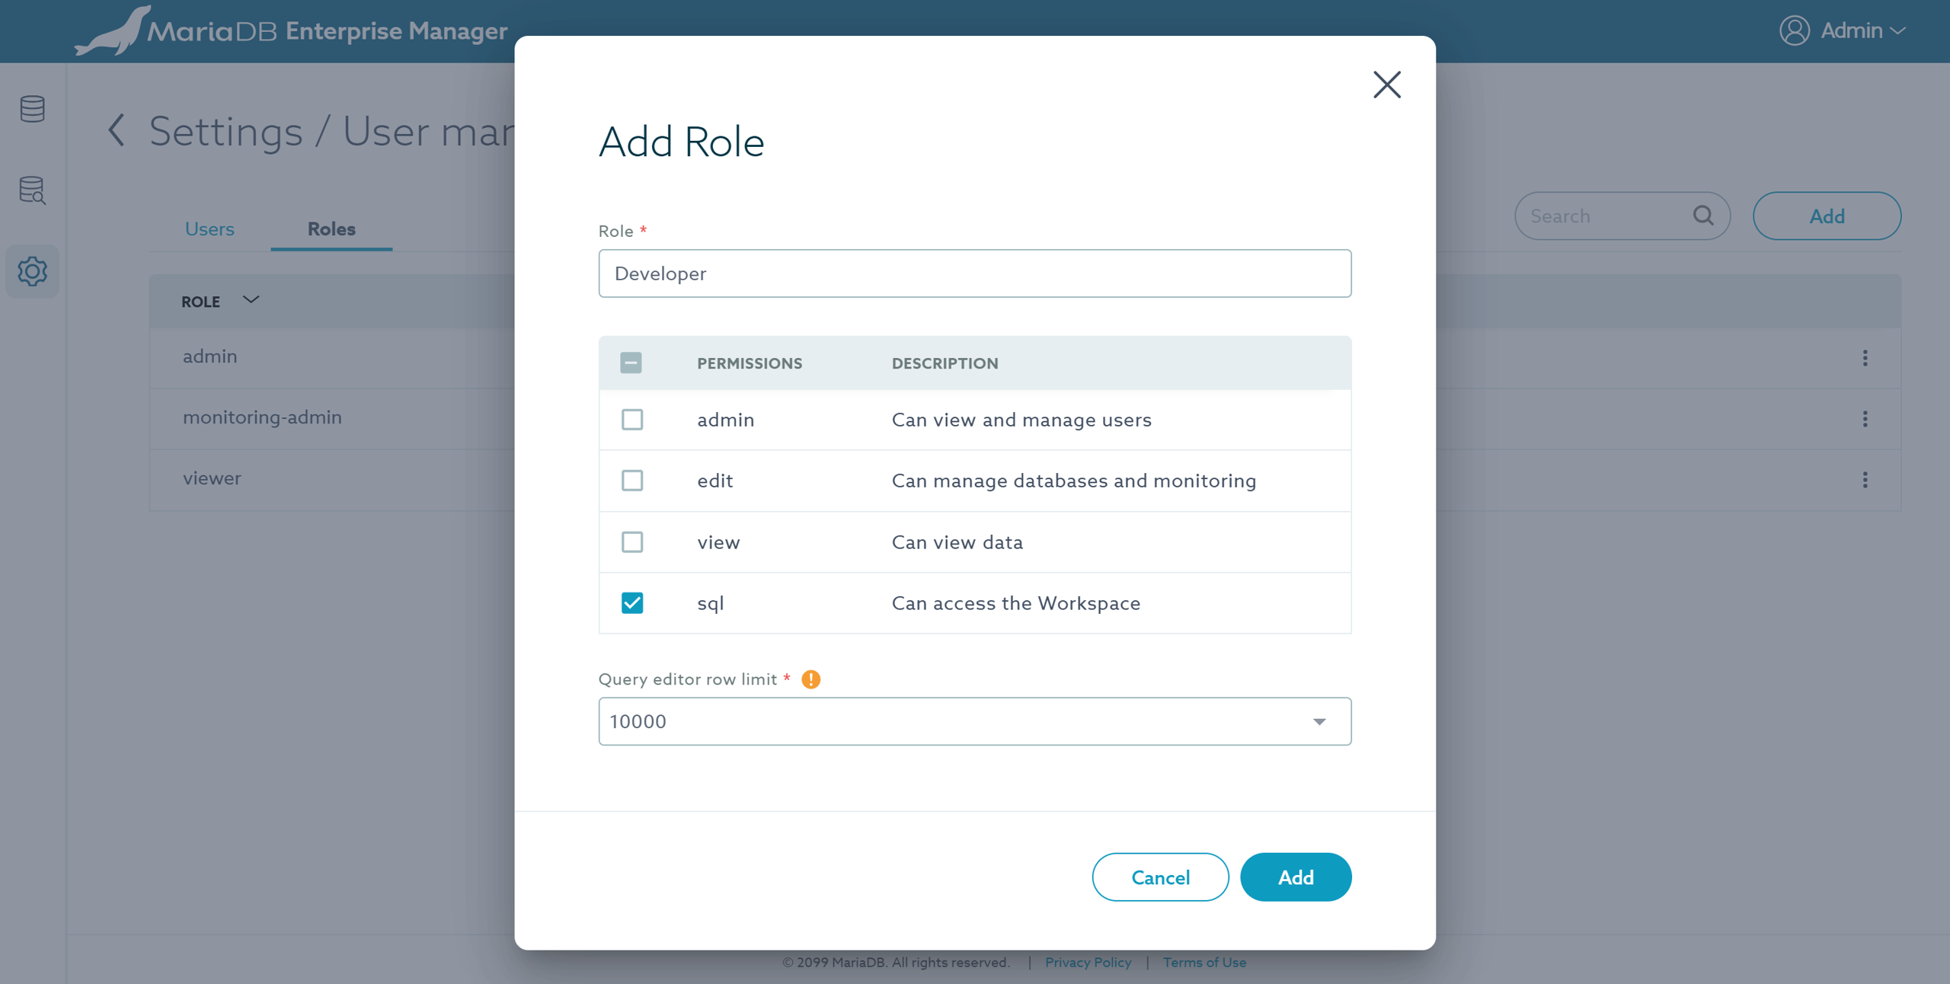This screenshot has width=1950, height=984.
Task: Select the Roles tab
Action: tap(331, 228)
